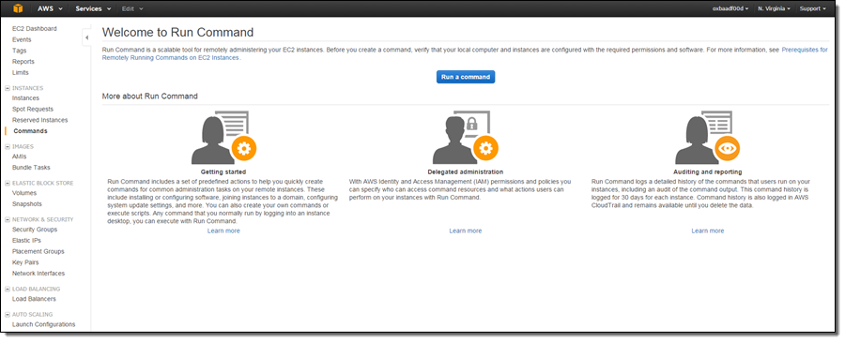Collapse the NETWORK & SECURITY section
This screenshot has width=845, height=342.
click(x=8, y=219)
